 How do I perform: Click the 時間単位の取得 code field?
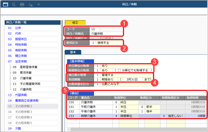[x=97, y=70]
